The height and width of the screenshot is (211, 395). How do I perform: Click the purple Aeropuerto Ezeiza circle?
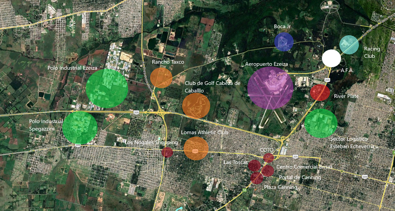coord(270,88)
